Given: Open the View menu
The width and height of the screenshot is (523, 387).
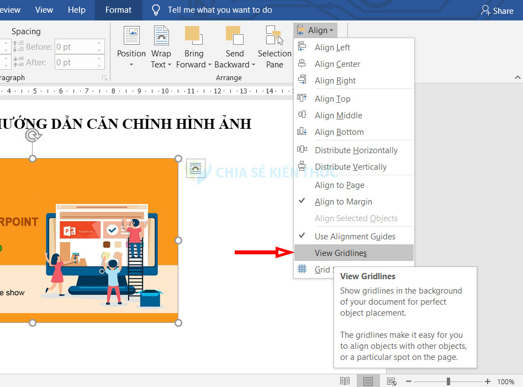Looking at the screenshot, I should (44, 9).
